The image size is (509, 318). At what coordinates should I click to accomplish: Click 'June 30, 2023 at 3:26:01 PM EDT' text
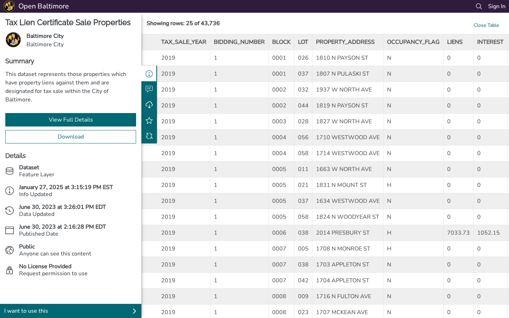click(63, 207)
